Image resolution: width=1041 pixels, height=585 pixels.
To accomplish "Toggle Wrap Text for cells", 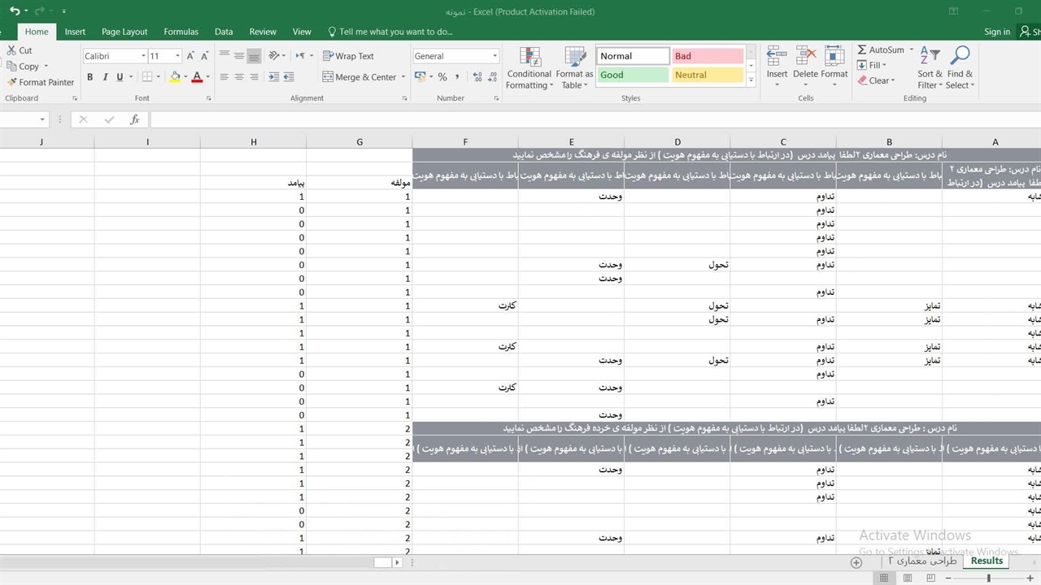I will pos(348,56).
